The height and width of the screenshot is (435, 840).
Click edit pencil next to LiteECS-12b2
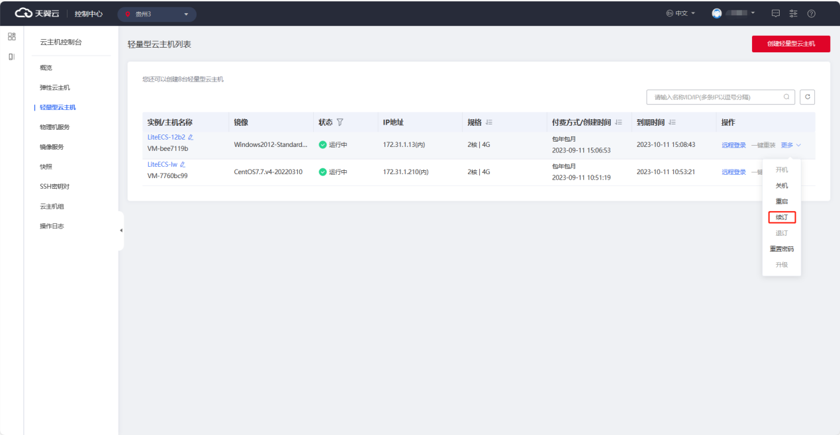(191, 137)
